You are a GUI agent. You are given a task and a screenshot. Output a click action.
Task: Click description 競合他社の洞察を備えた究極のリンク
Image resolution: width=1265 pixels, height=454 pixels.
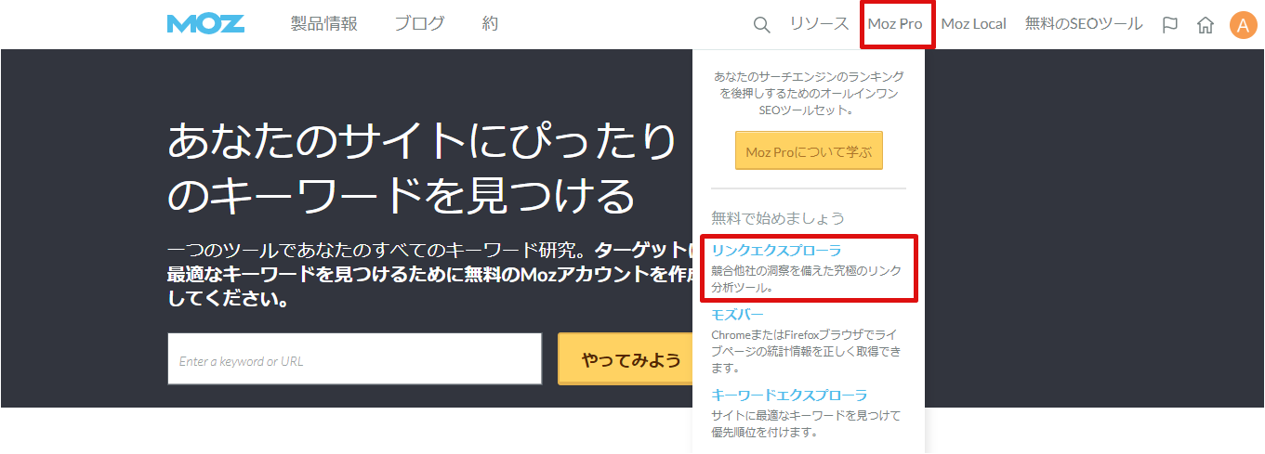[x=806, y=279]
